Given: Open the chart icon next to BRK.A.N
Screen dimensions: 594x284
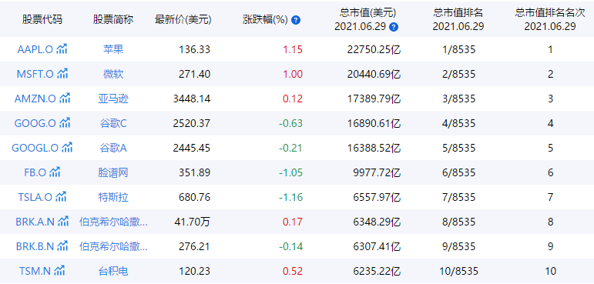Looking at the screenshot, I should point(63,222).
